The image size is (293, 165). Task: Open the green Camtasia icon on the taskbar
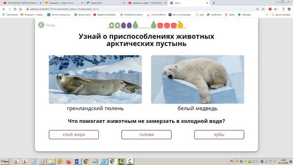(x=121, y=161)
